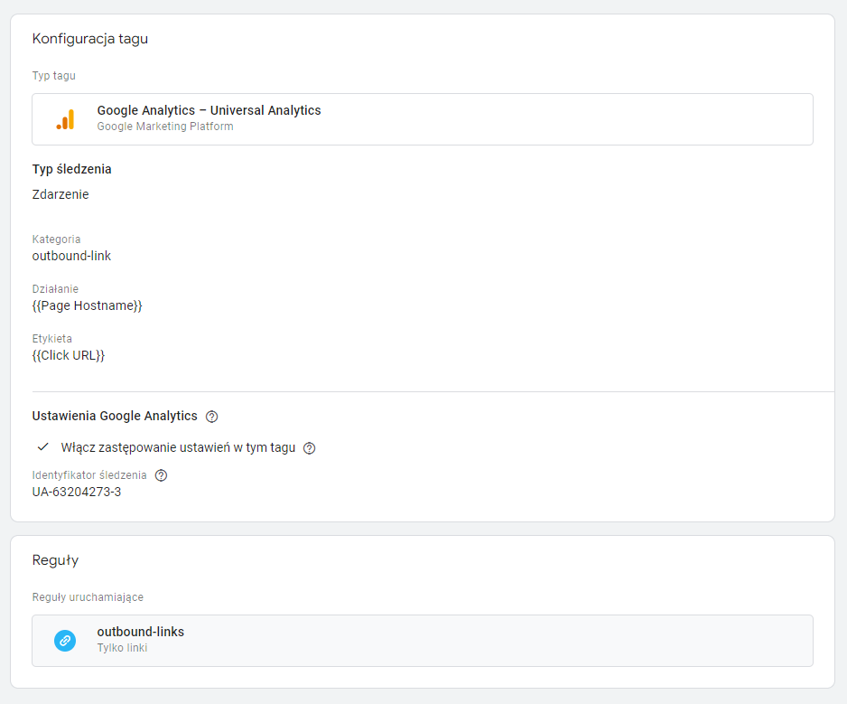This screenshot has width=847, height=704.
Task: Click Włącz zastępowanie ustawień w tym tagu text
Action: (178, 447)
